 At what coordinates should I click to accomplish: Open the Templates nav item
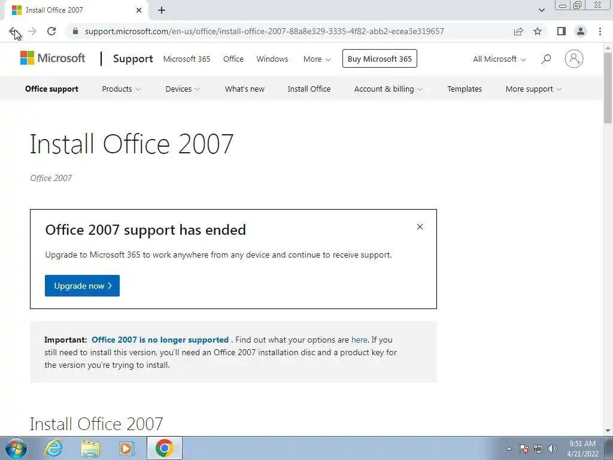click(x=465, y=89)
